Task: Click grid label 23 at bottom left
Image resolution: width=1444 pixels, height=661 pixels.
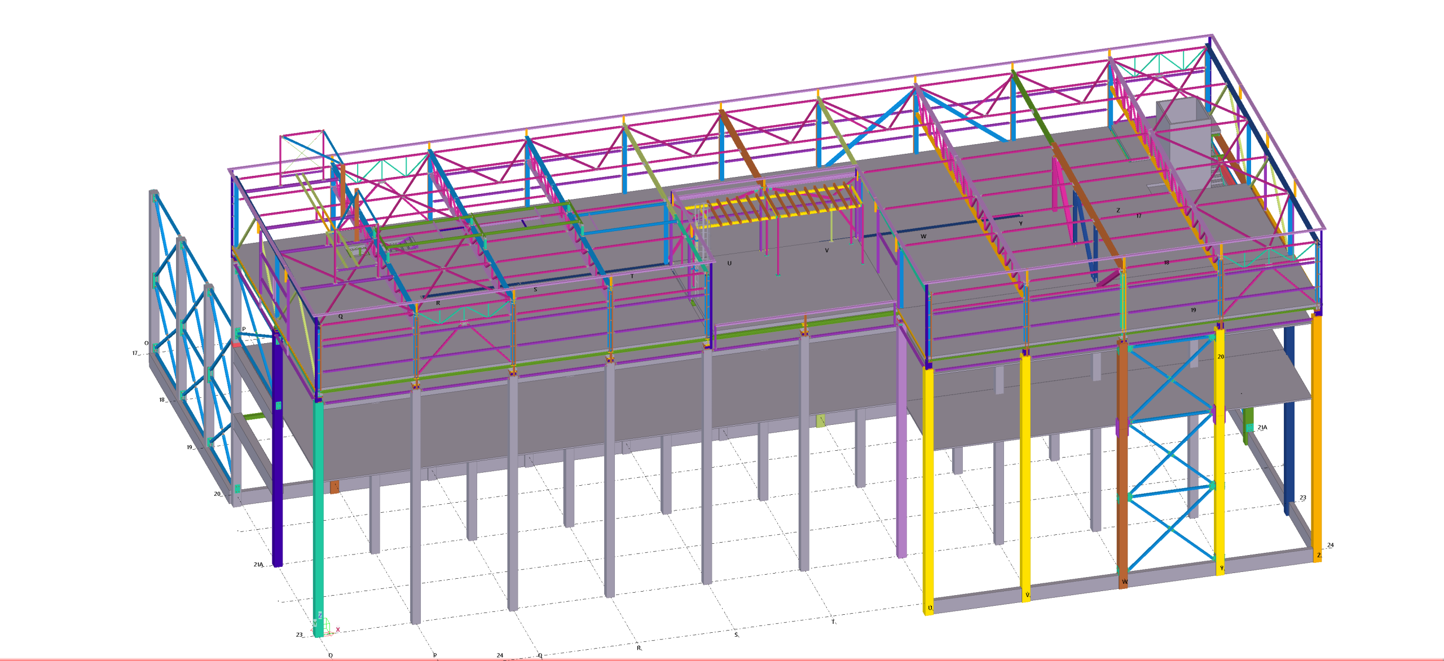Action: [x=300, y=635]
